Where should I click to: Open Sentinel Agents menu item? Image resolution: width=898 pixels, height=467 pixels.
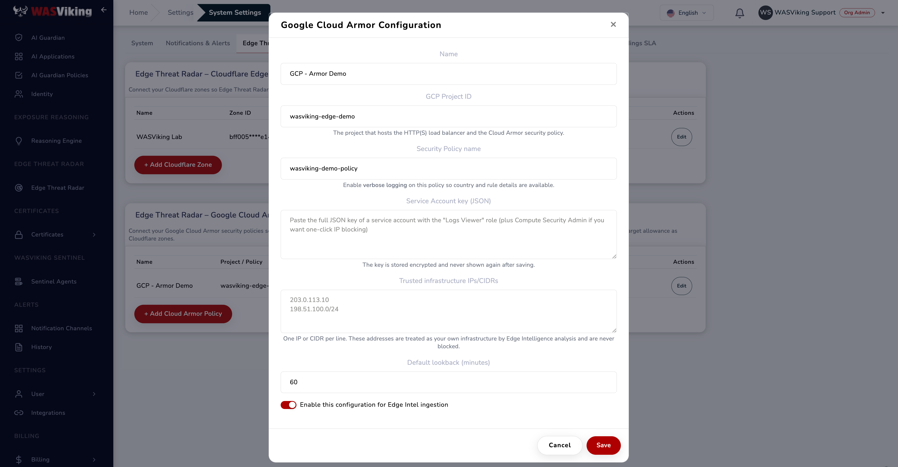pyautogui.click(x=54, y=281)
